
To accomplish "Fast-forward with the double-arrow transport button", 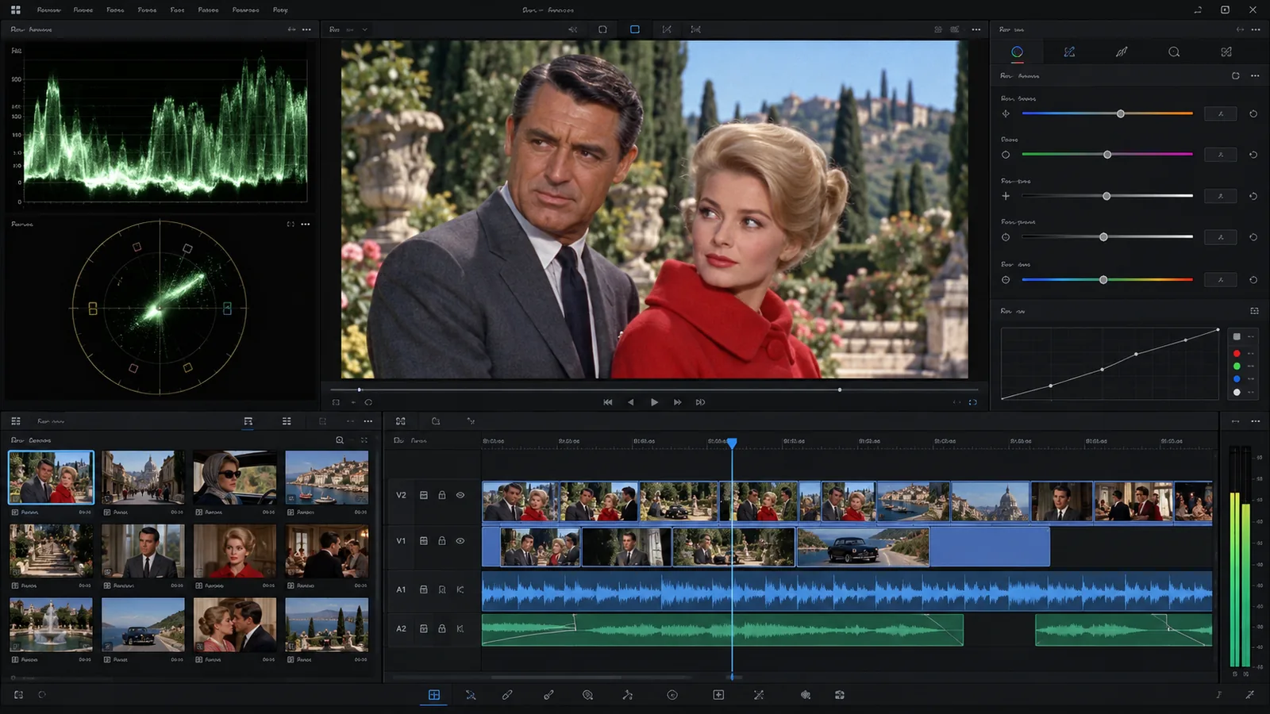I will [677, 402].
